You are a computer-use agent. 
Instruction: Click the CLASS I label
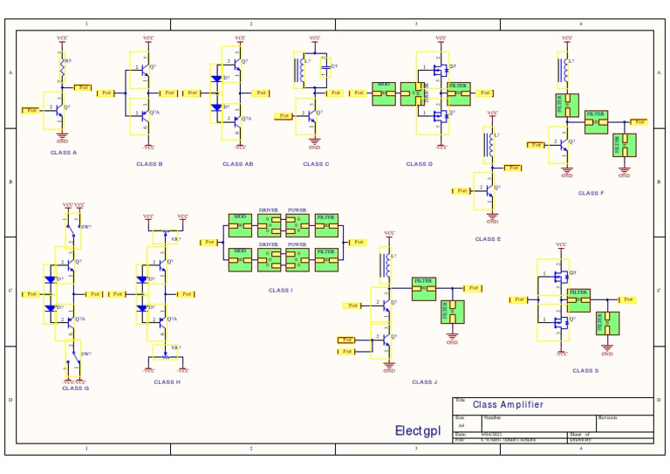281,290
